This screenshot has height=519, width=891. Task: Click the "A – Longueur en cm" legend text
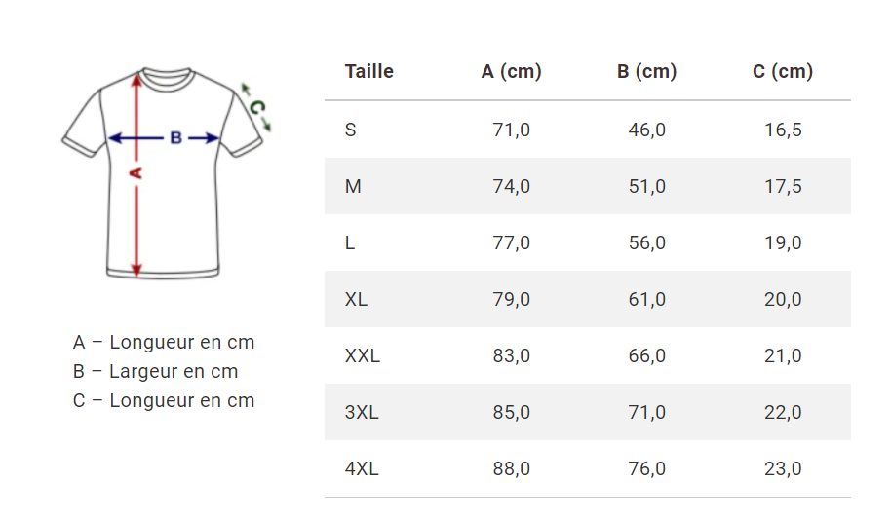[164, 342]
